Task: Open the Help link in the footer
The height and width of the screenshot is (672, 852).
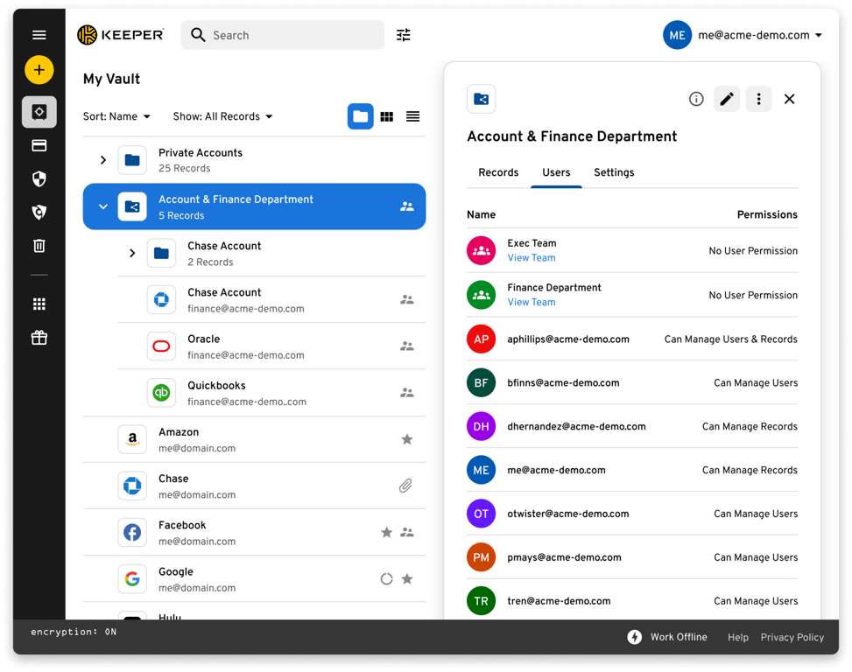Action: point(738,637)
